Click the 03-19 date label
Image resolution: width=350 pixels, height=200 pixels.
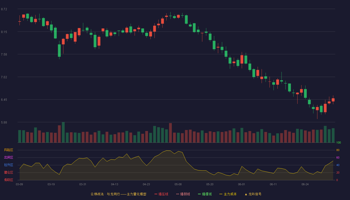click(51, 184)
